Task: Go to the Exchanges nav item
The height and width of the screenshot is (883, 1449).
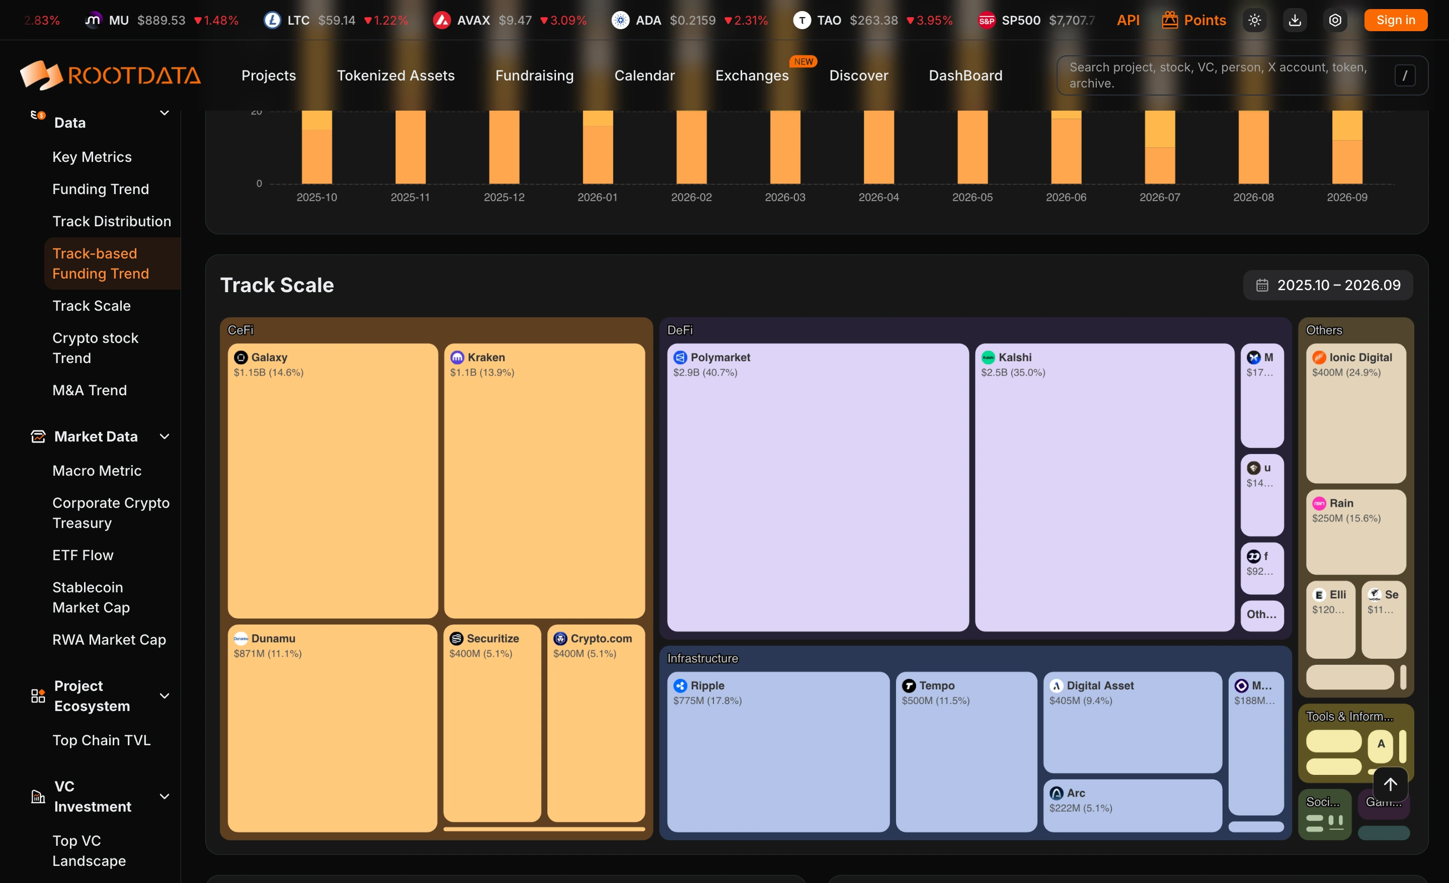Action: click(x=752, y=75)
